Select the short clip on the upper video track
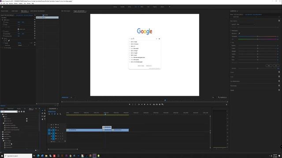282x158 pixels. tap(107, 127)
